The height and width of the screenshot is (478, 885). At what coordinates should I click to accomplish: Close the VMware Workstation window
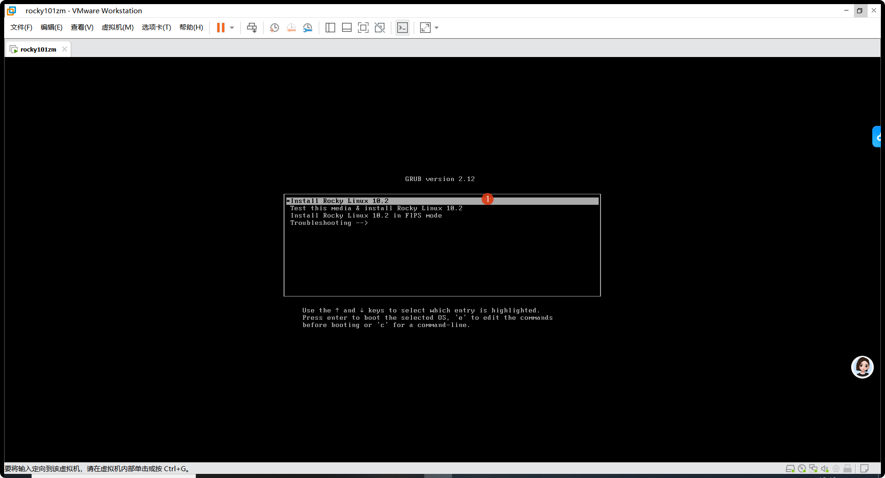[x=874, y=10]
